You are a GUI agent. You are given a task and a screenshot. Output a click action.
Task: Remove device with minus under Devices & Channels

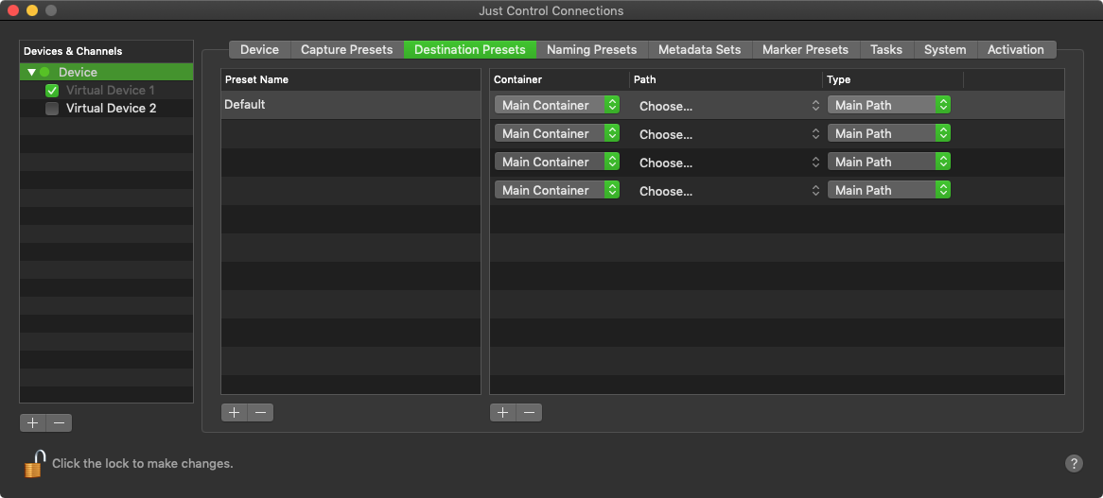coord(59,422)
